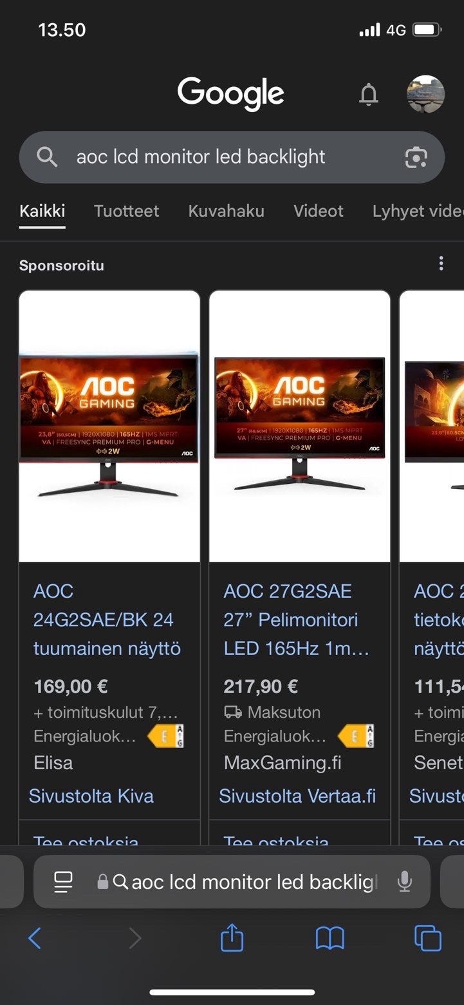
Task: Switch to the Kuvahaku tab
Action: [x=226, y=211]
